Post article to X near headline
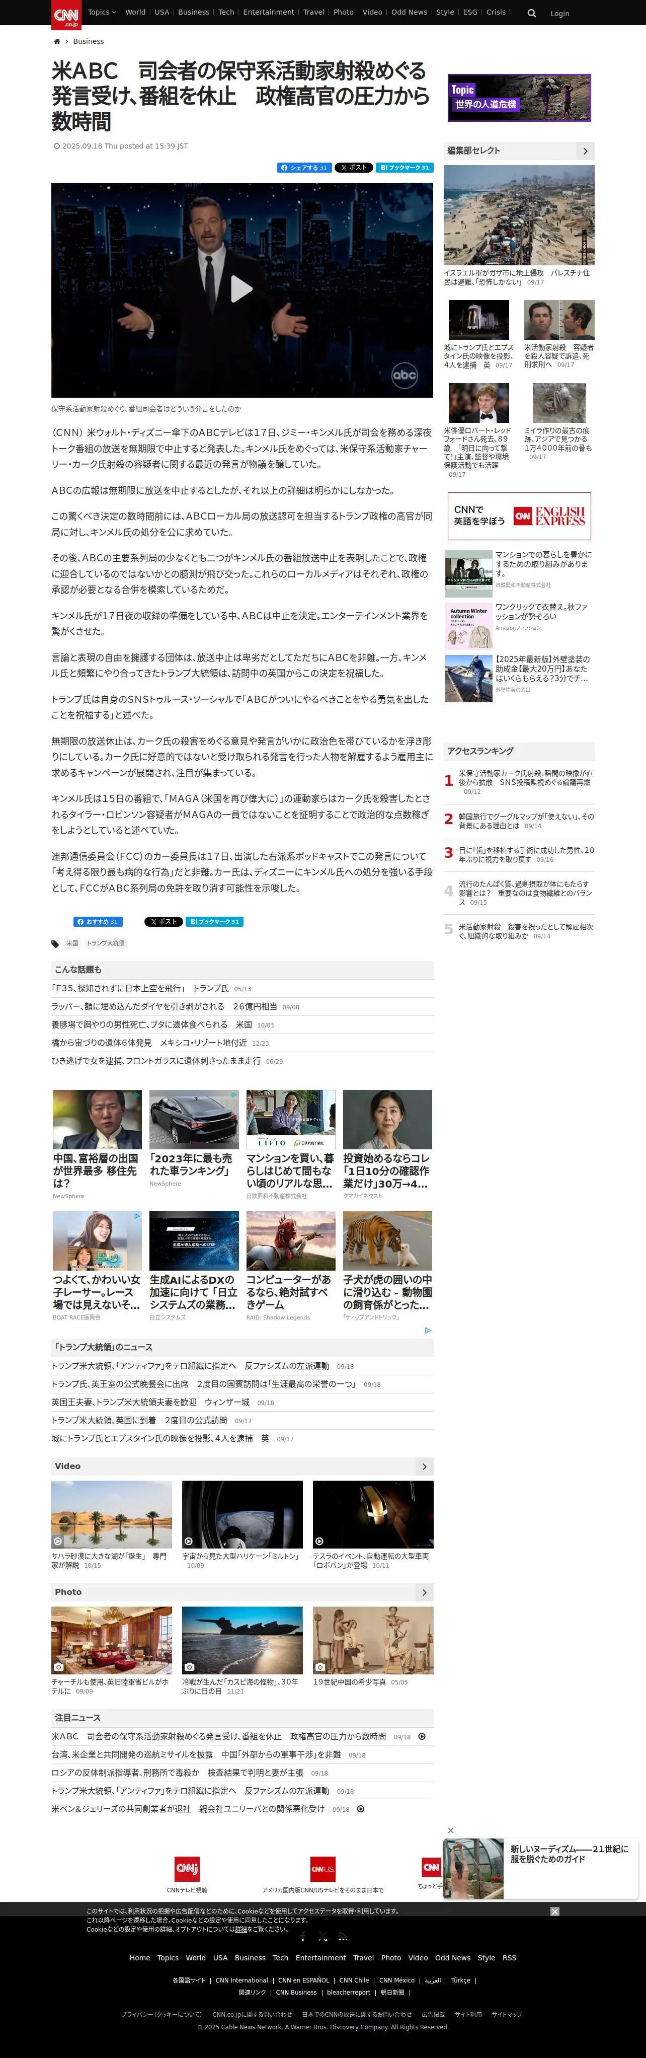The image size is (646, 2058). (354, 168)
